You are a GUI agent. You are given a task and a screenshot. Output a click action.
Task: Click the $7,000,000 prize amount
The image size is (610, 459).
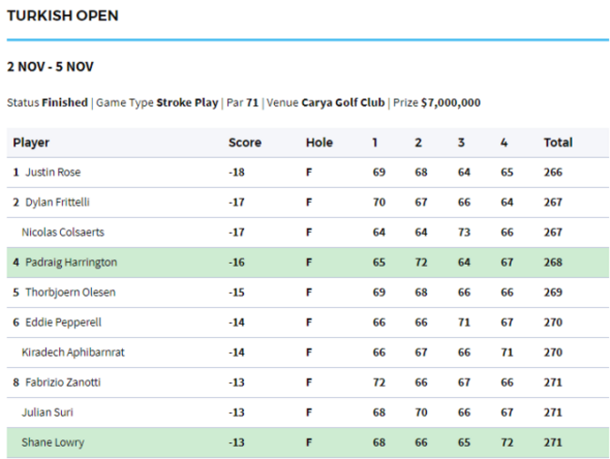coord(450,103)
